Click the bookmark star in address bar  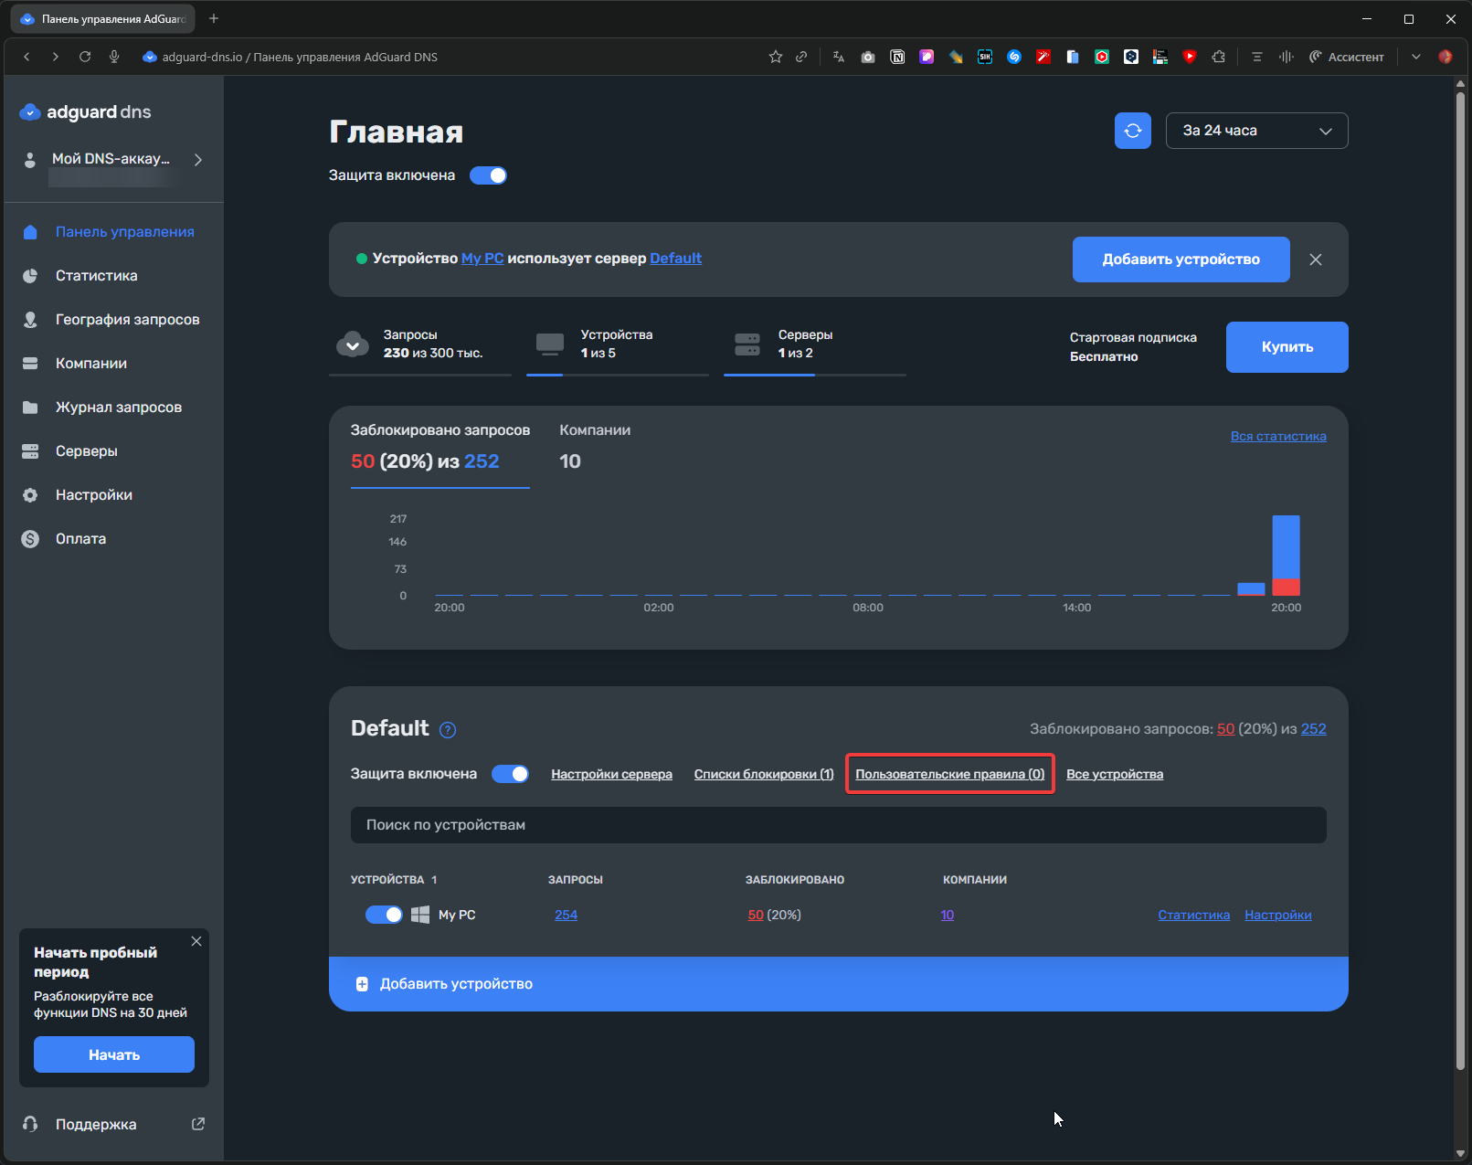coord(776,57)
